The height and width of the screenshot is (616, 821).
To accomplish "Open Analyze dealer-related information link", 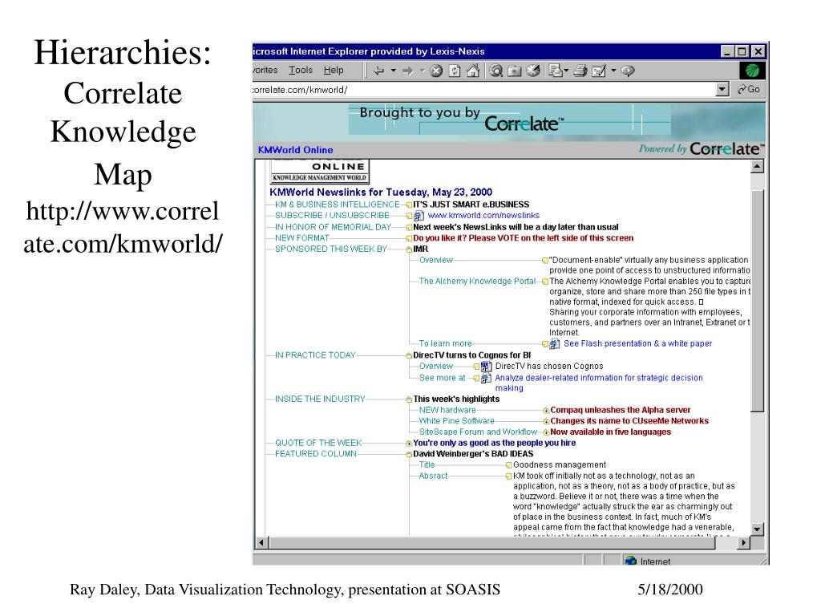I will coord(599,383).
